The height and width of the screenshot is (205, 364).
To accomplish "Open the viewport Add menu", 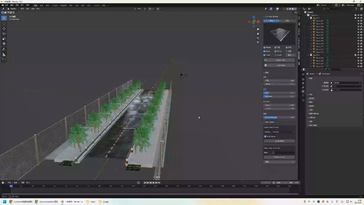I will 33,9.
